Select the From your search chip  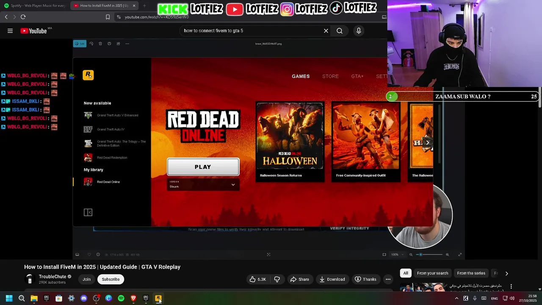click(x=432, y=273)
